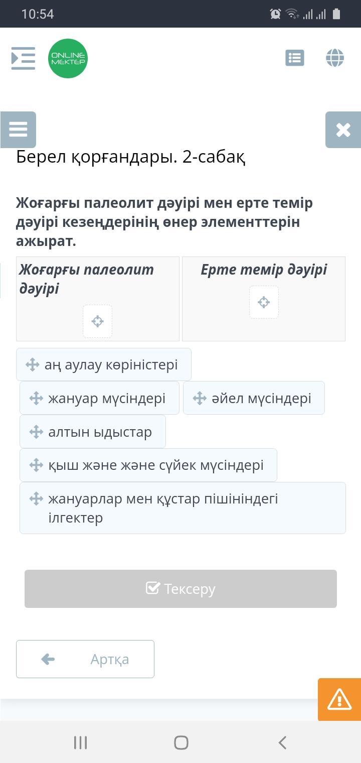Tap the Android recent apps button
This screenshot has height=763, width=361.
pyautogui.click(x=81, y=742)
